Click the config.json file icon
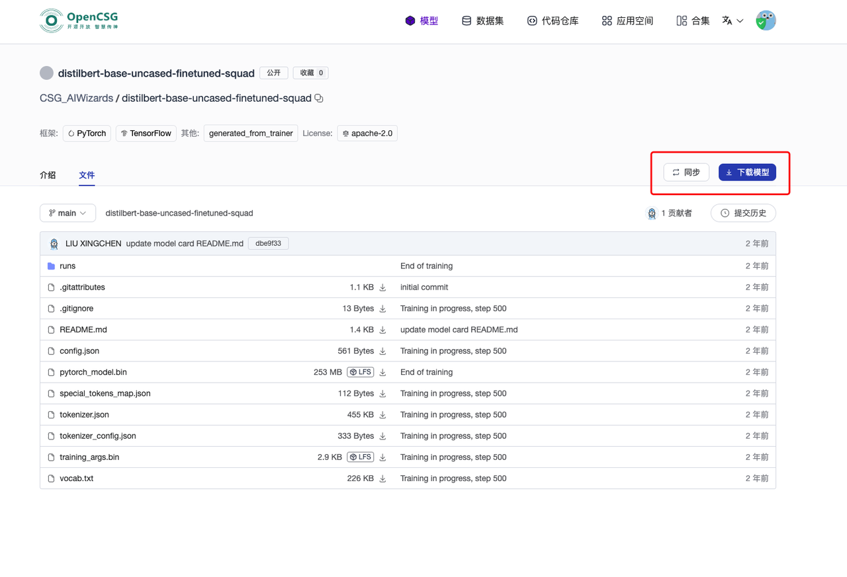This screenshot has height=577, width=847. coord(51,351)
